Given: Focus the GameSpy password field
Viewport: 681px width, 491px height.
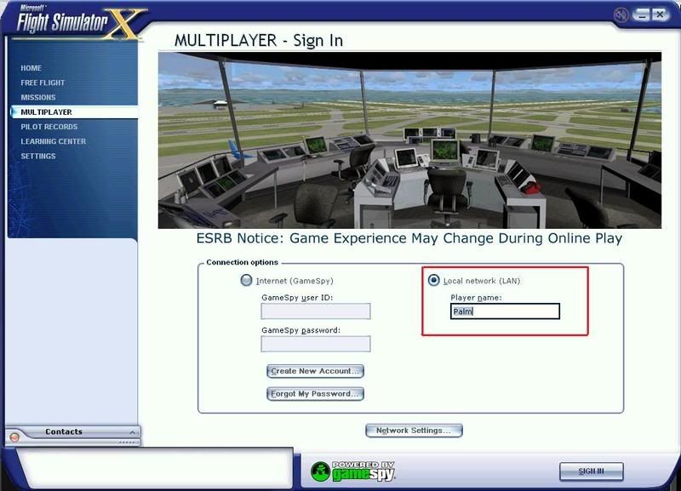Looking at the screenshot, I should pyautogui.click(x=316, y=344).
